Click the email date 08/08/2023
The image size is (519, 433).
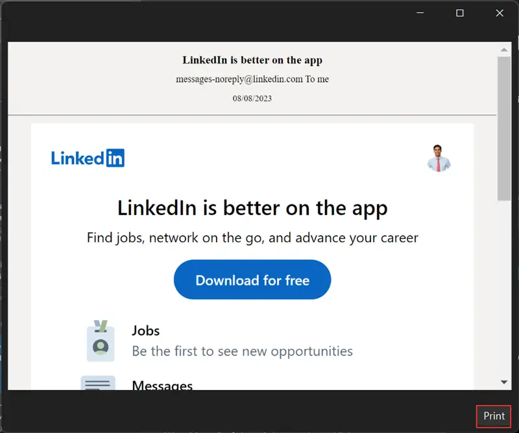click(252, 98)
